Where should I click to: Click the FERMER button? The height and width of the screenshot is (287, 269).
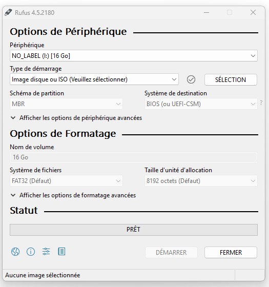point(231,252)
